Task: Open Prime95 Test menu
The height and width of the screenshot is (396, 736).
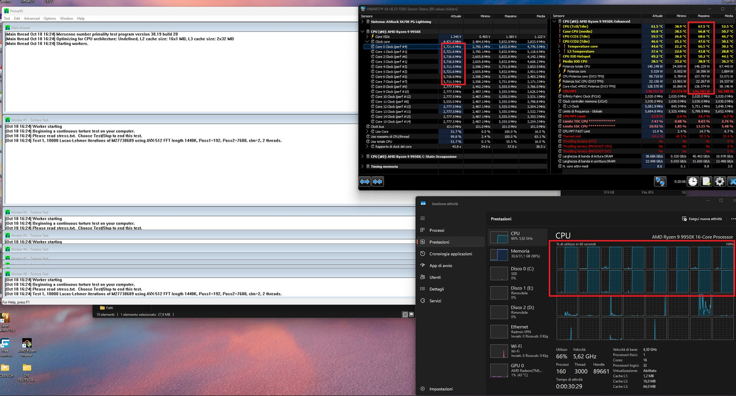Action: pyautogui.click(x=7, y=18)
